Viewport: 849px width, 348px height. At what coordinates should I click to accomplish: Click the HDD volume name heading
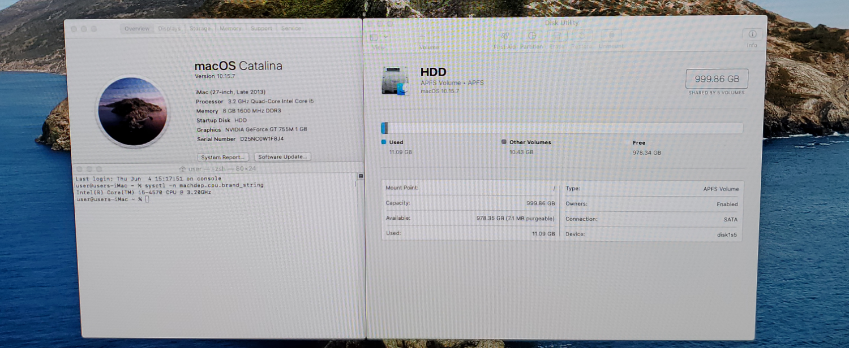point(434,72)
